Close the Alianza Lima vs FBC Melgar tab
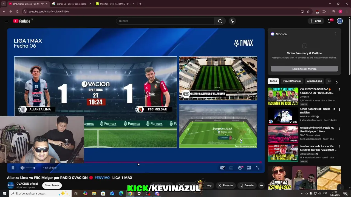Image resolution: width=351 pixels, height=197 pixels. [x=47, y=4]
